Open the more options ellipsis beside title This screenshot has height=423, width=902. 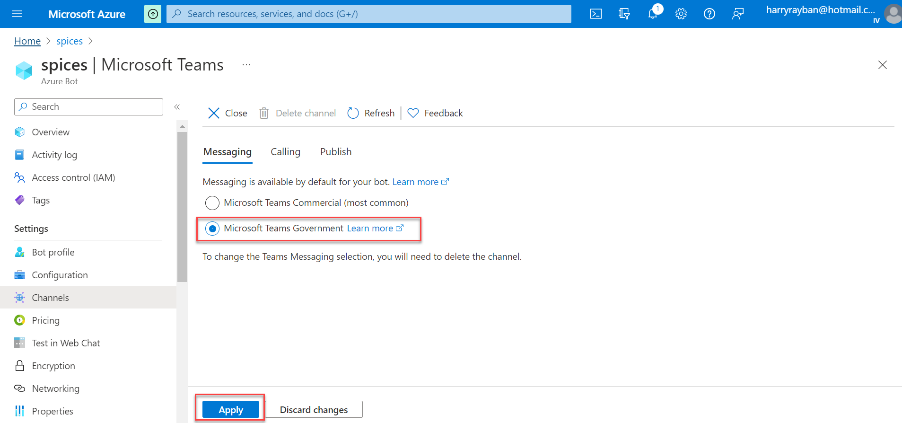pyautogui.click(x=246, y=65)
